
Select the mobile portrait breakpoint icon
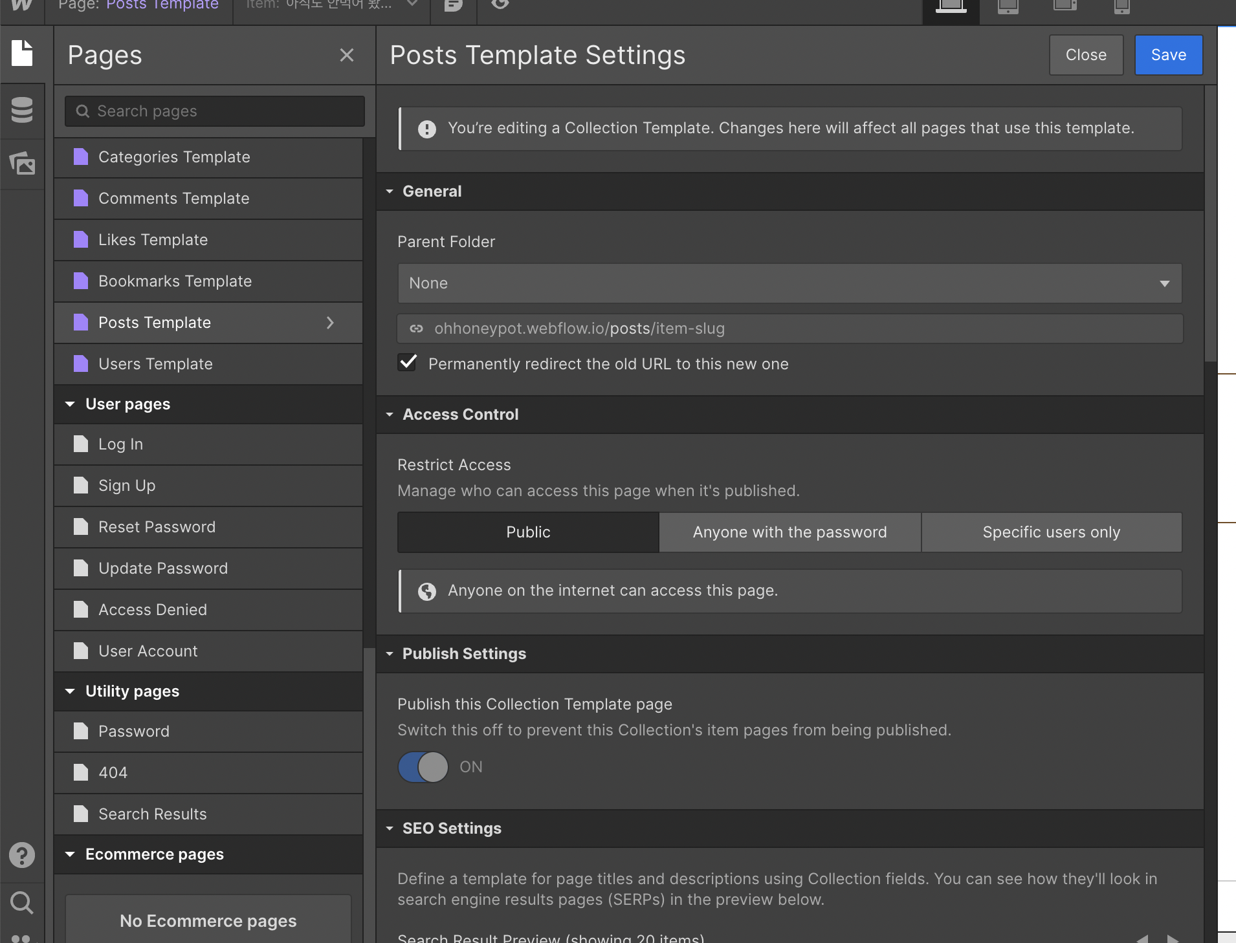(x=1121, y=8)
